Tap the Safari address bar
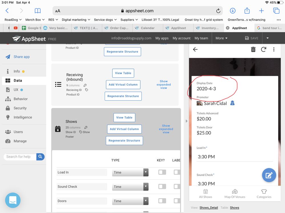 [138, 11]
